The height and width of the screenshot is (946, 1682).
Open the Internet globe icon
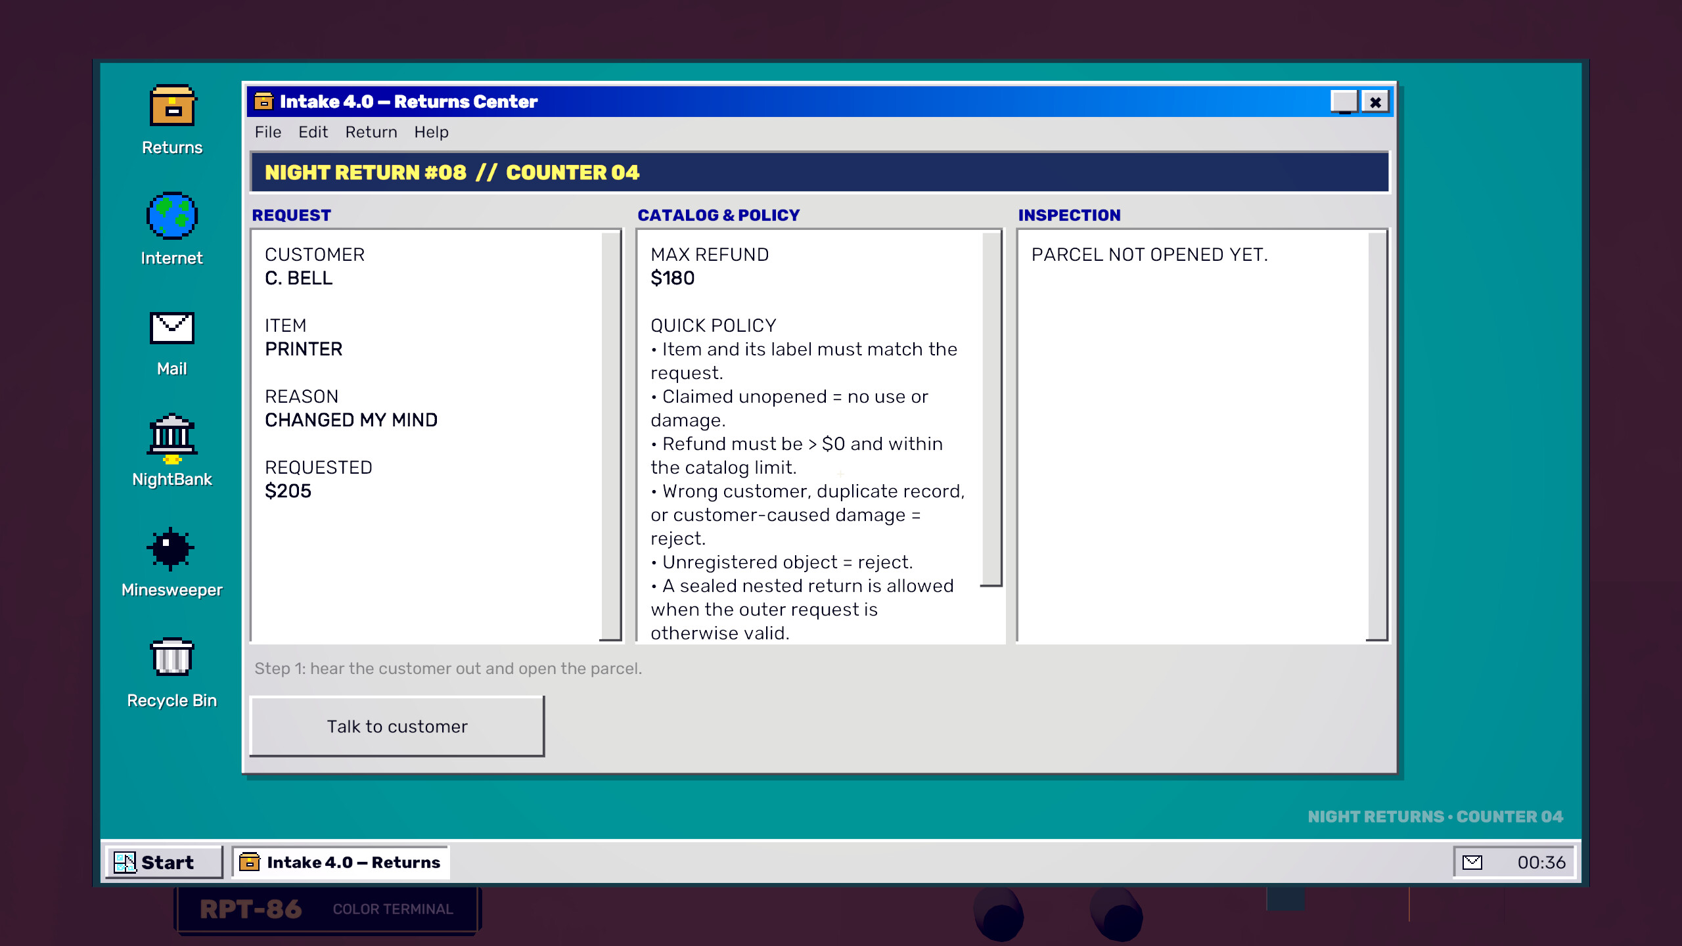(x=171, y=229)
